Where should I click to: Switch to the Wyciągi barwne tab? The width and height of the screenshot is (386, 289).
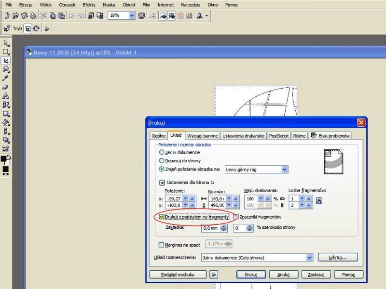203,136
